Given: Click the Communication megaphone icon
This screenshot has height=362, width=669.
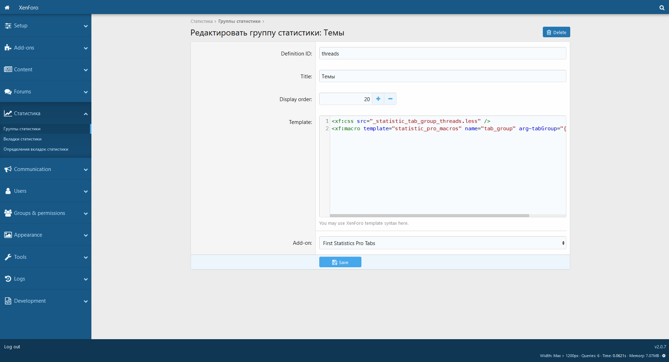Looking at the screenshot, I should click(x=8, y=169).
